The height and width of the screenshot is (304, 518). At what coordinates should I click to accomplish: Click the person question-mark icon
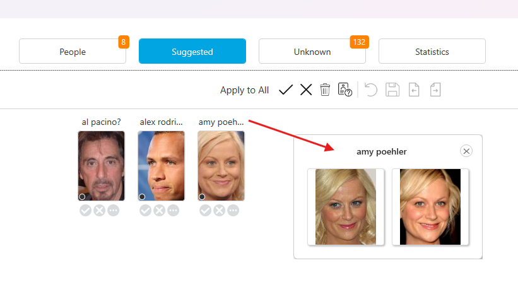[345, 90]
